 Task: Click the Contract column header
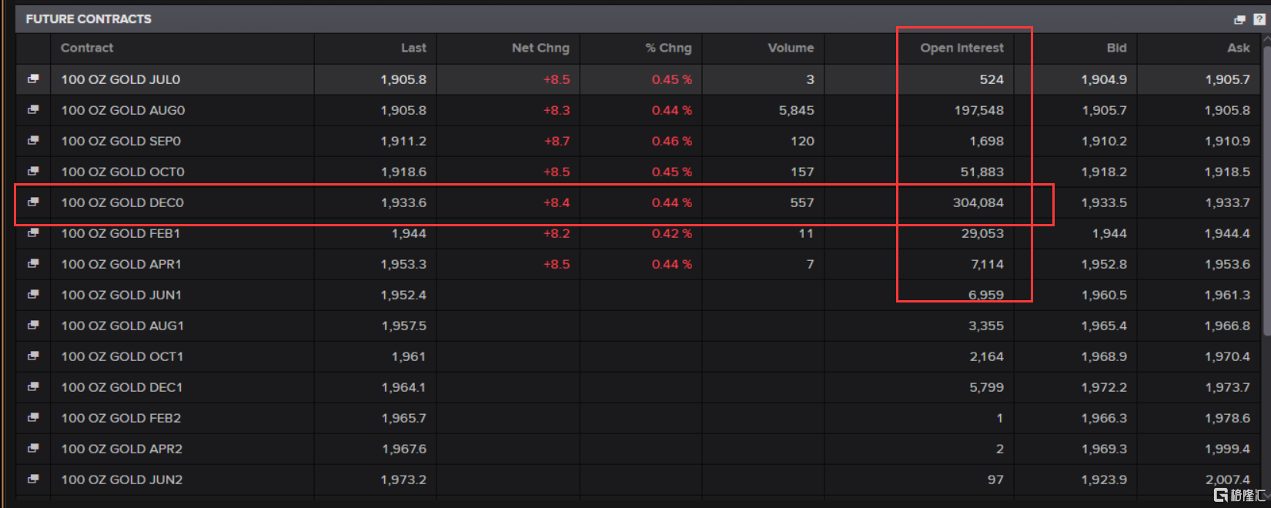pyautogui.click(x=87, y=48)
